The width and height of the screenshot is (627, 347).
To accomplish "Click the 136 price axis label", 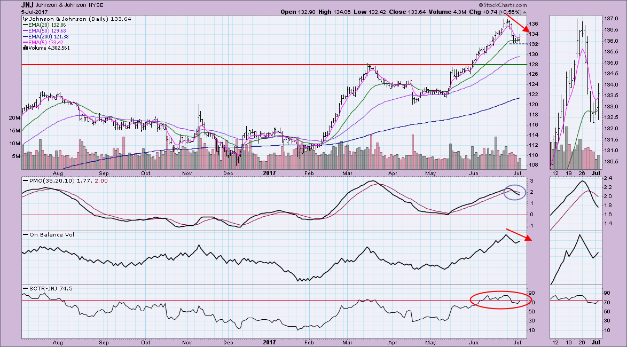I will (x=534, y=24).
